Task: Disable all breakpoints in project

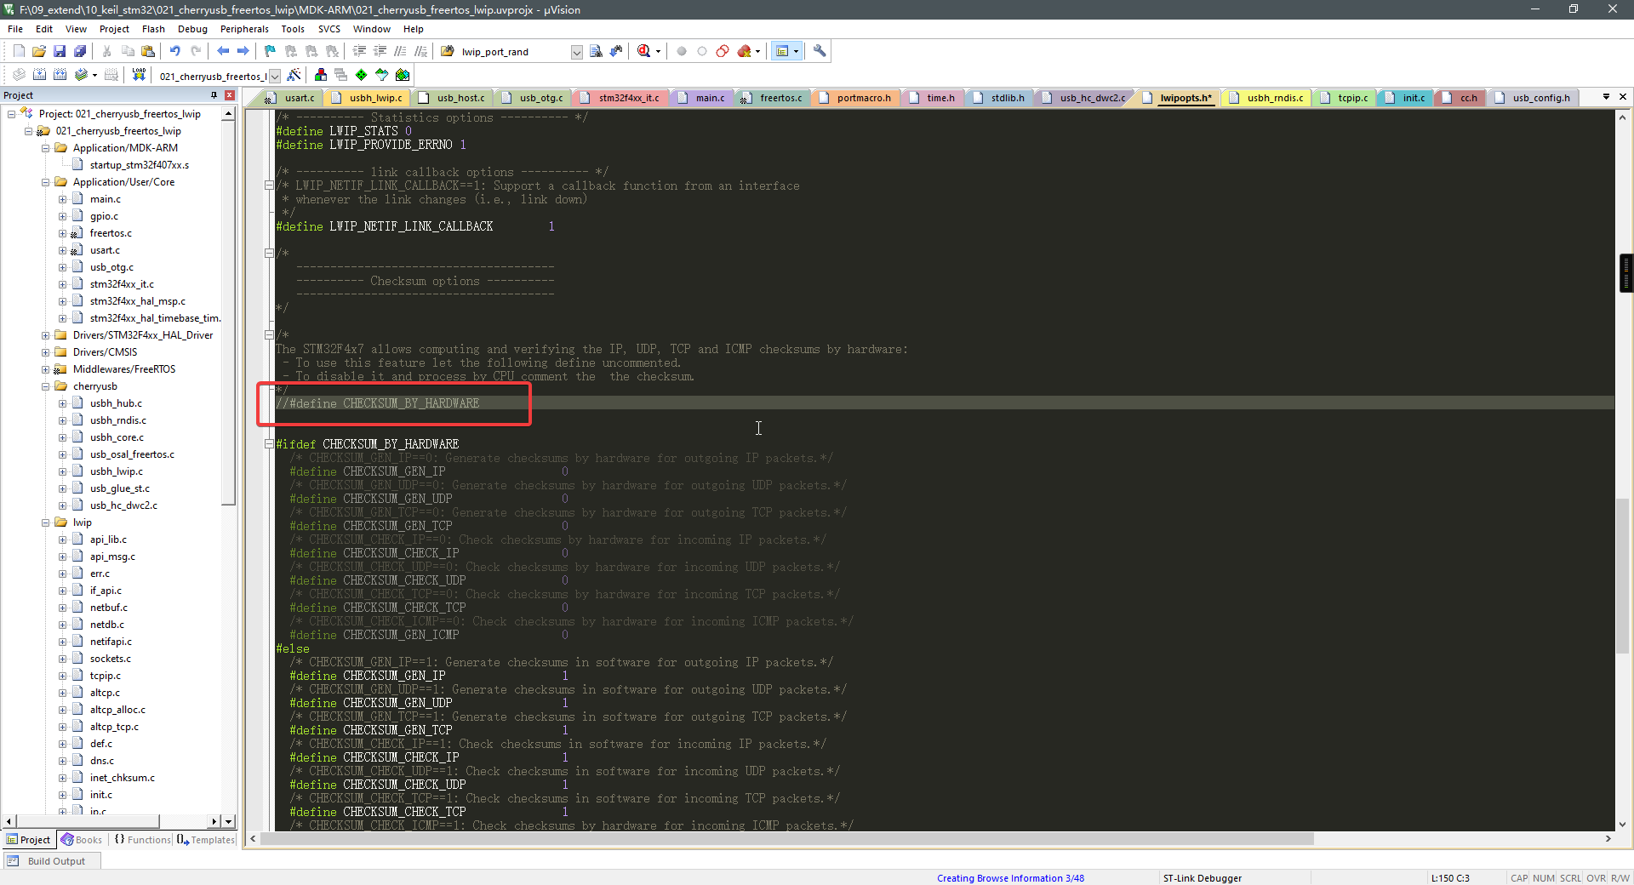Action: click(723, 51)
